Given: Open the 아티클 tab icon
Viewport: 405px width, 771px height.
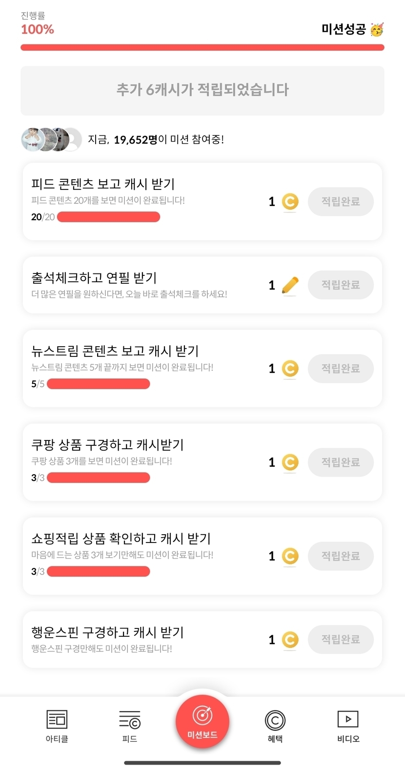Looking at the screenshot, I should [57, 720].
